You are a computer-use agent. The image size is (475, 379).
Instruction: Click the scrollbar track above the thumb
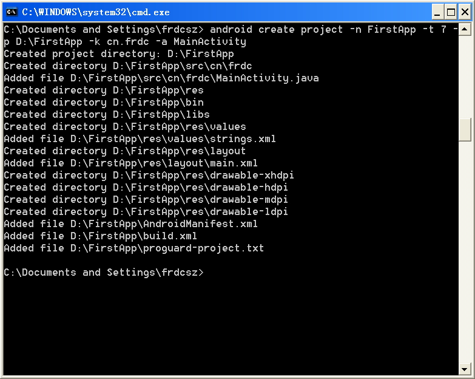(465, 77)
